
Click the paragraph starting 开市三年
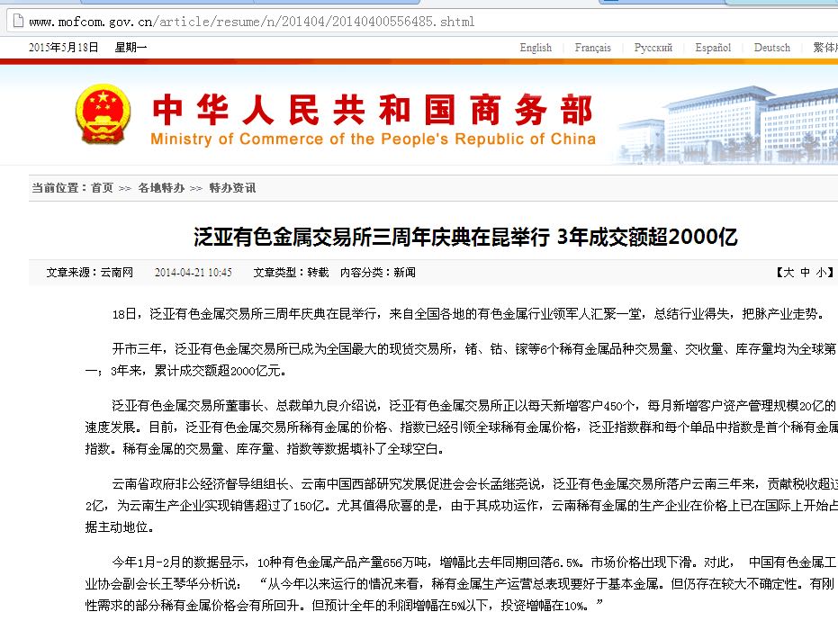(461, 360)
